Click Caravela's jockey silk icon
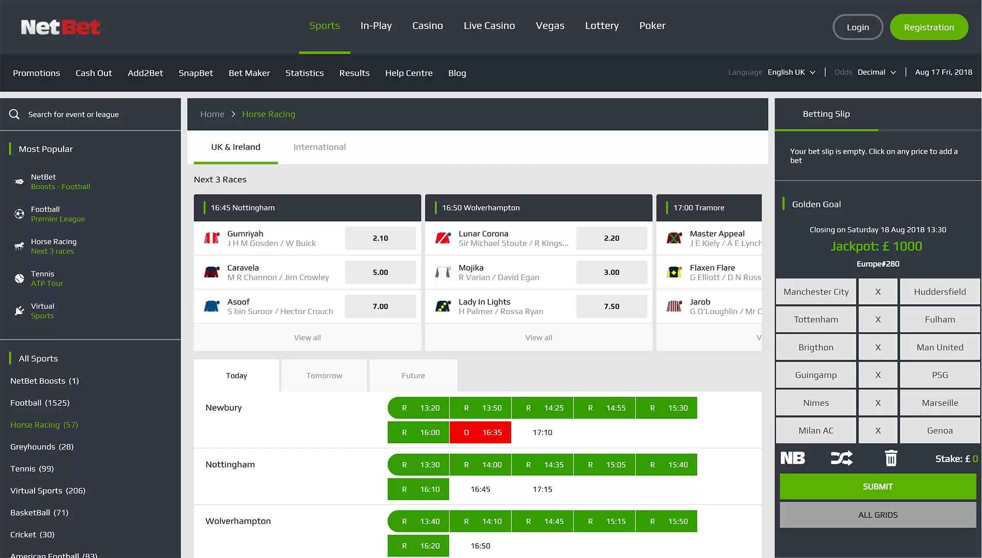Viewport: 982px width, 558px height. pos(211,272)
